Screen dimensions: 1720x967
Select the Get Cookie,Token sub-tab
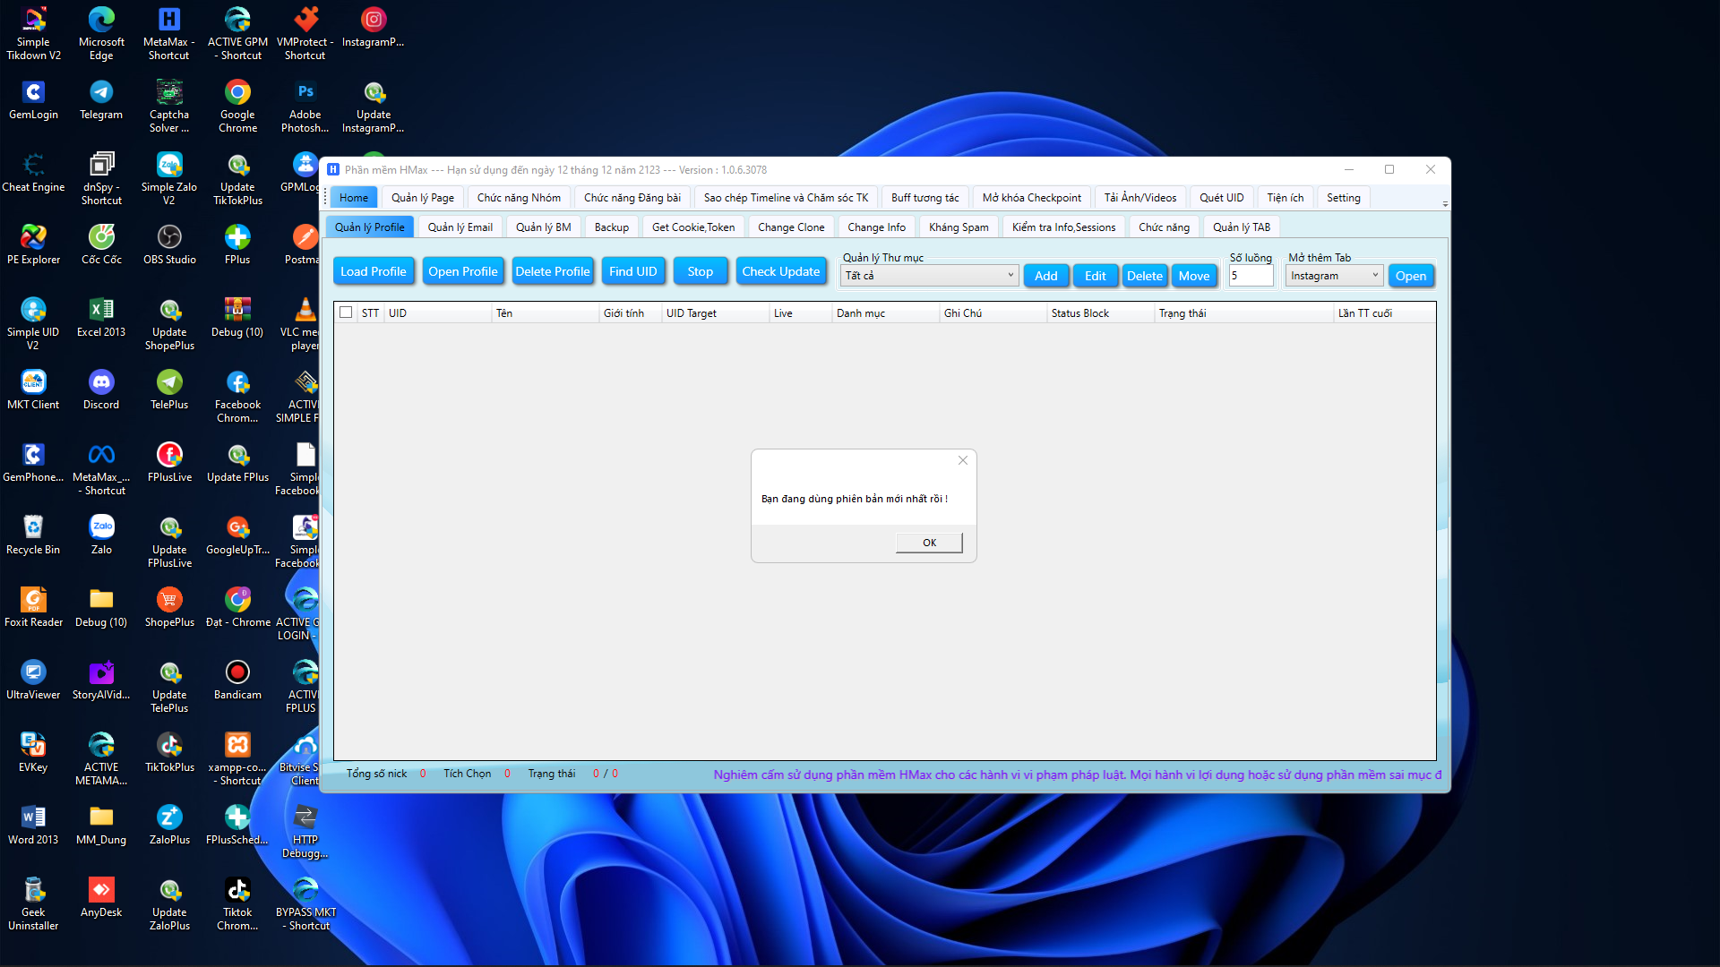(693, 227)
